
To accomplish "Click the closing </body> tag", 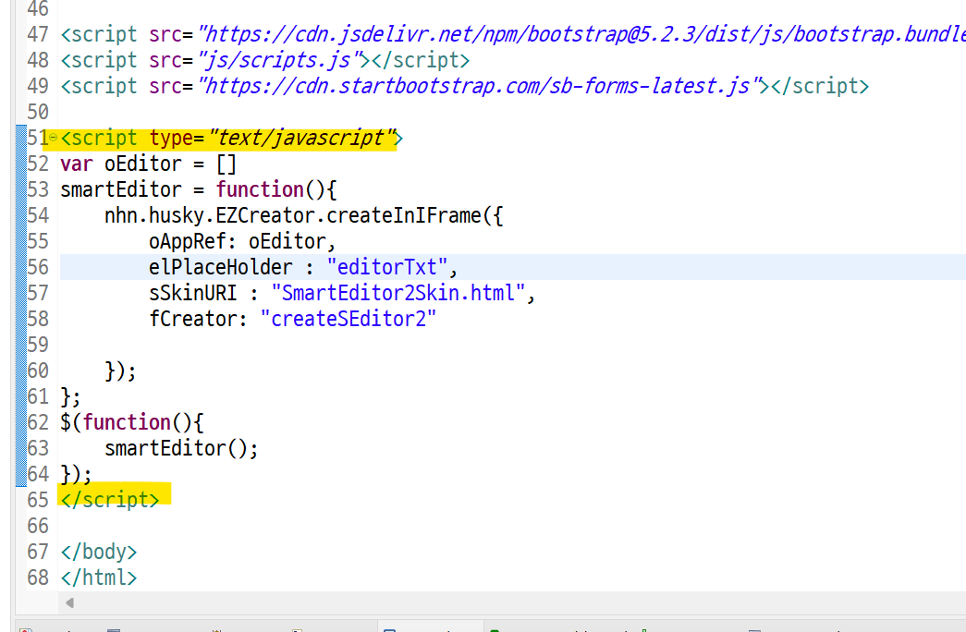I will (x=99, y=552).
